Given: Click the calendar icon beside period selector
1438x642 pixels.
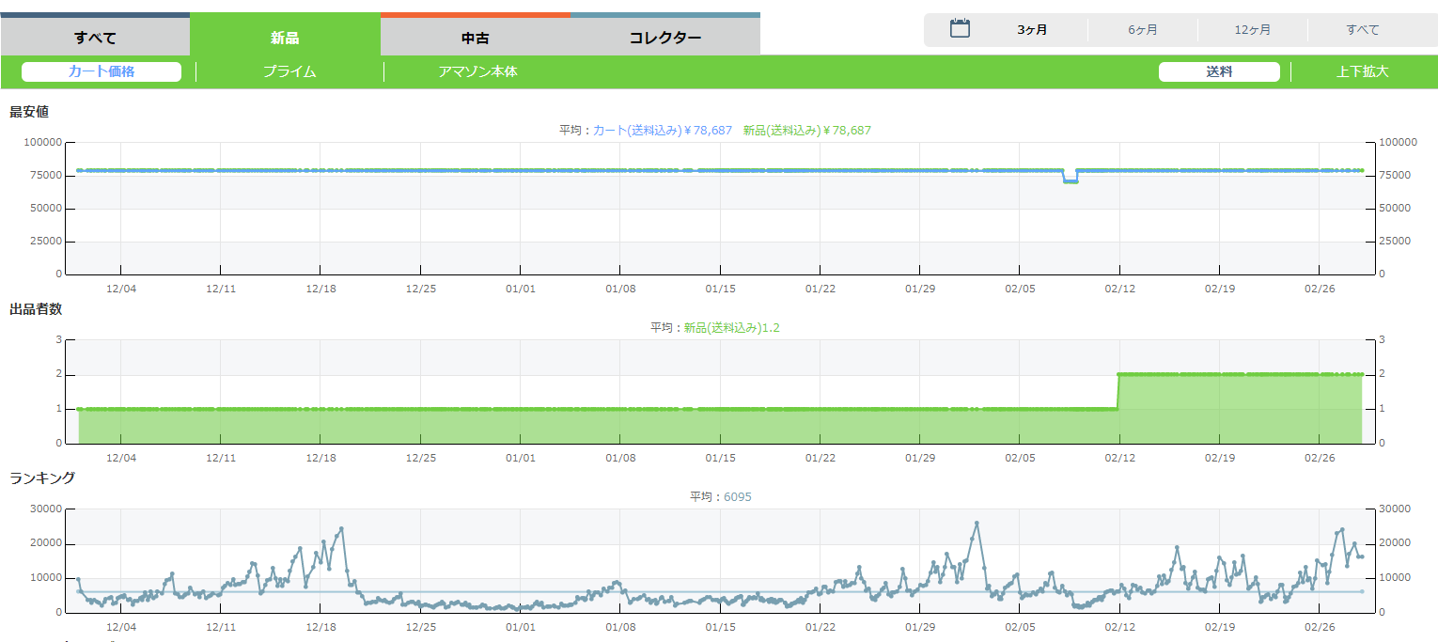Looking at the screenshot, I should 960,29.
